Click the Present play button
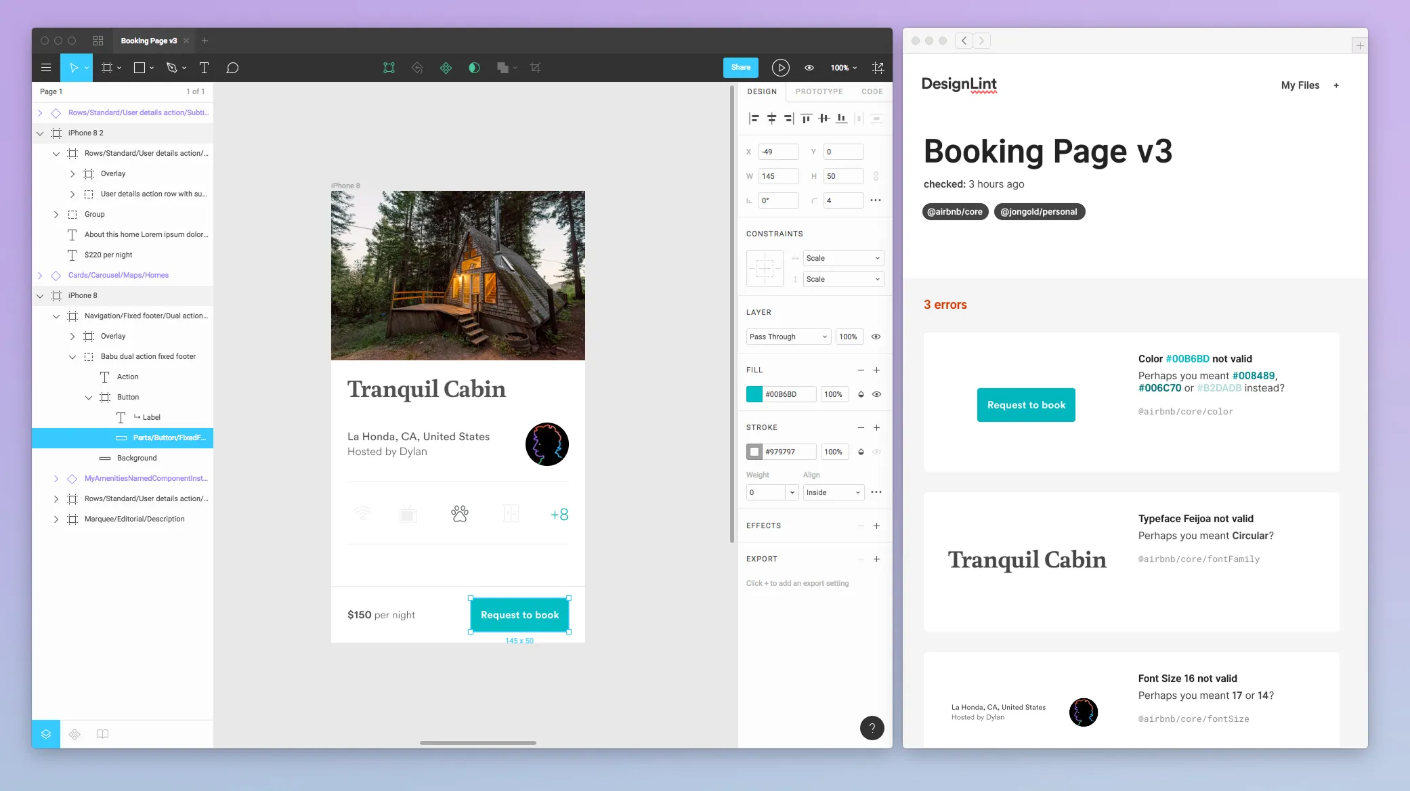Screen dimensions: 1410x791 (780, 68)
